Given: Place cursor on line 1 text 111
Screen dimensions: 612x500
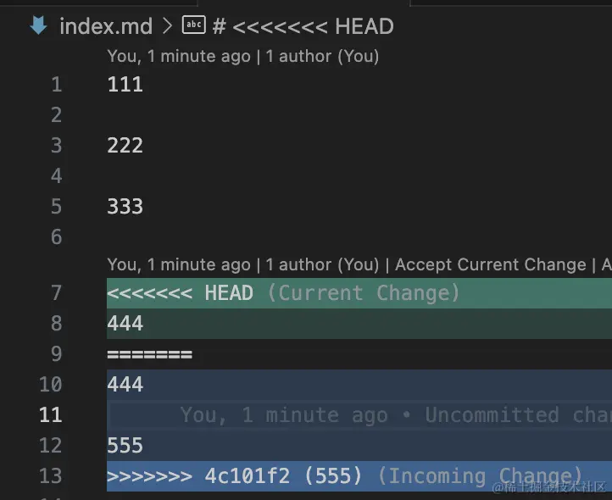Looking at the screenshot, I should click(x=125, y=84).
